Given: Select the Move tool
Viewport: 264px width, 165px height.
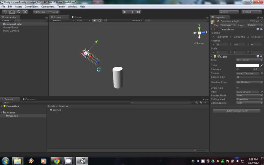Looking at the screenshot, I should coord(12,12).
